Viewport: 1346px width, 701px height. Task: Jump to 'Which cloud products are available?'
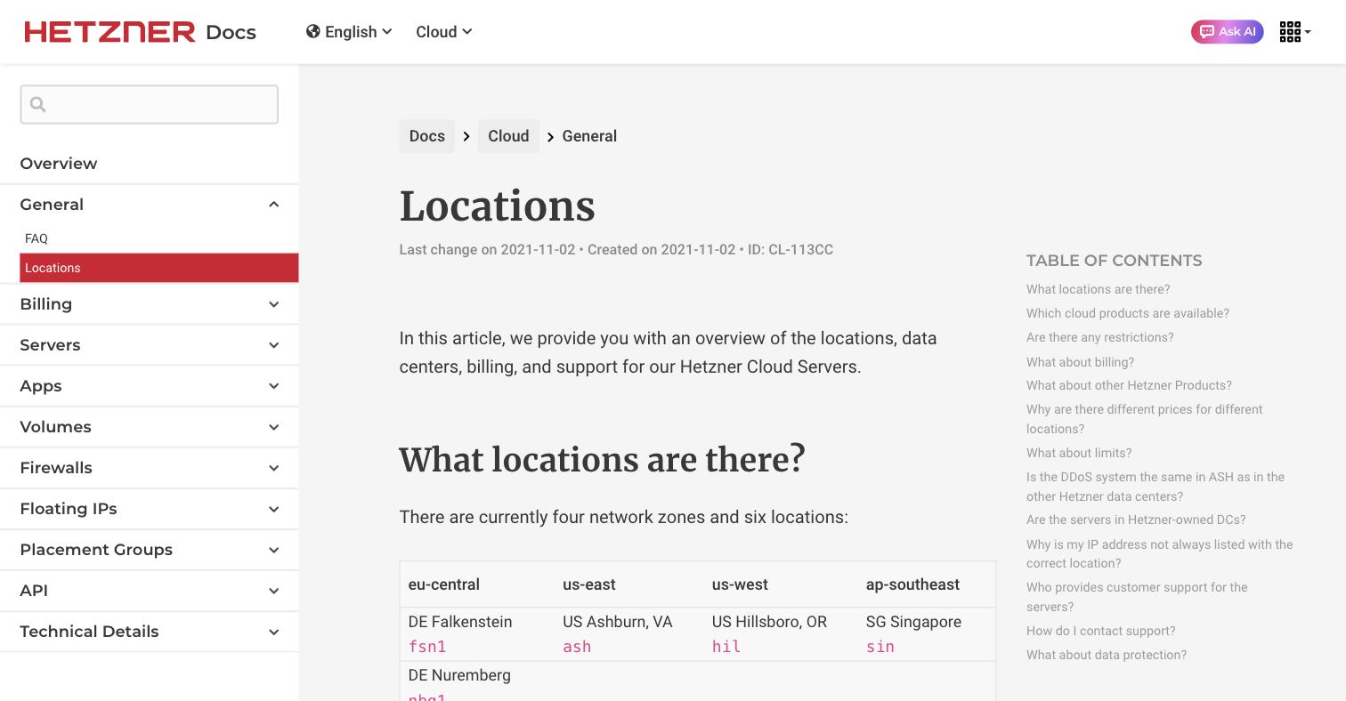1128,313
